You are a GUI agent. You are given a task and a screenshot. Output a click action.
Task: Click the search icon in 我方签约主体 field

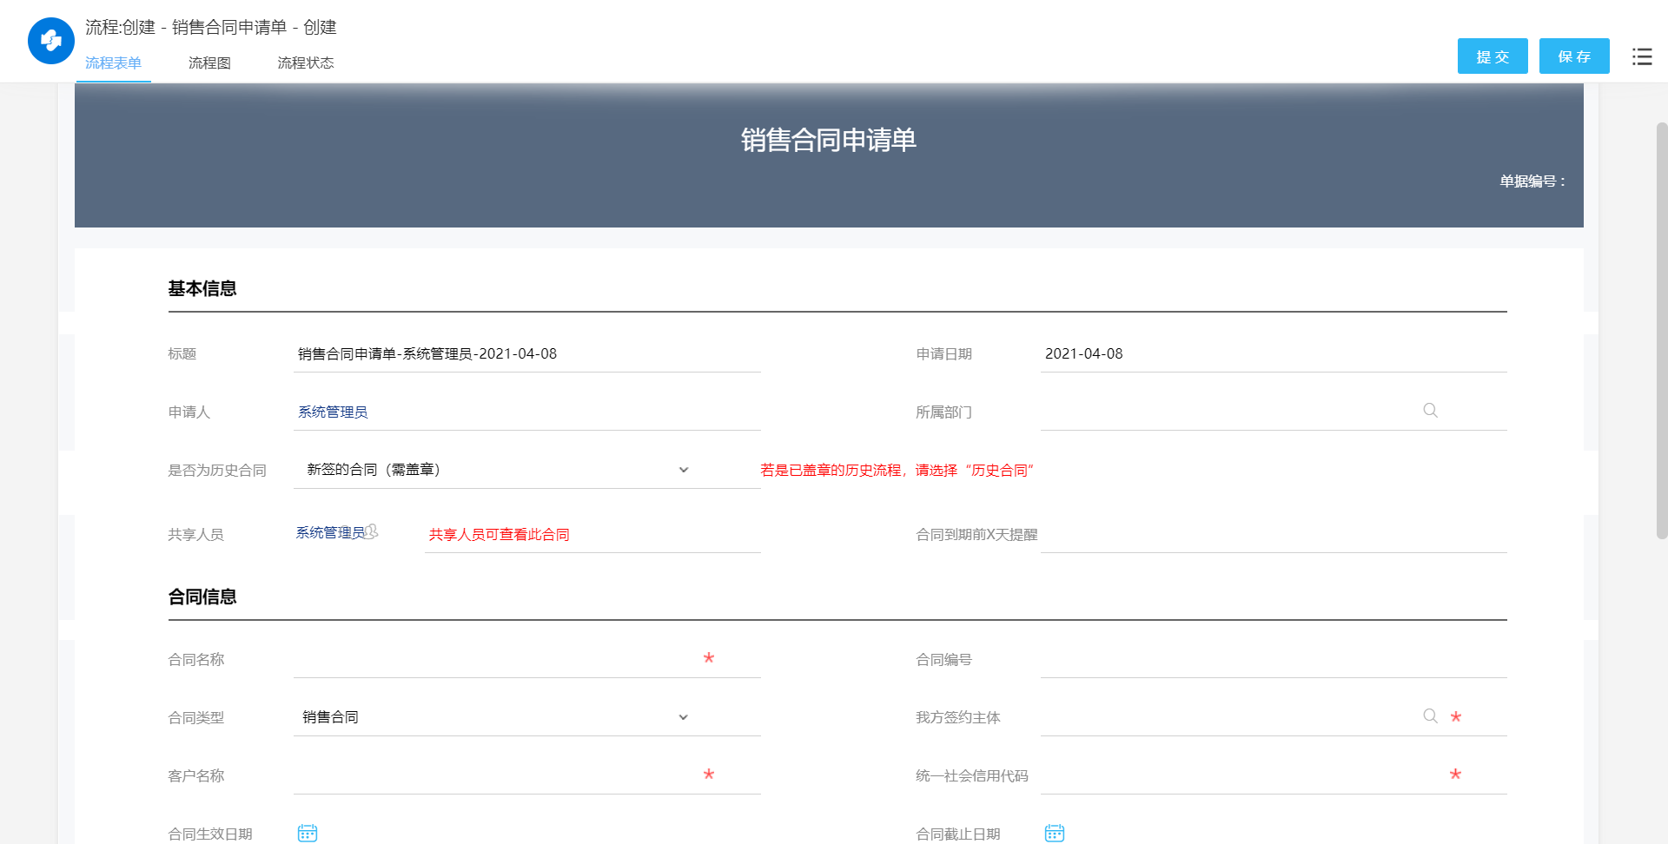coord(1430,715)
